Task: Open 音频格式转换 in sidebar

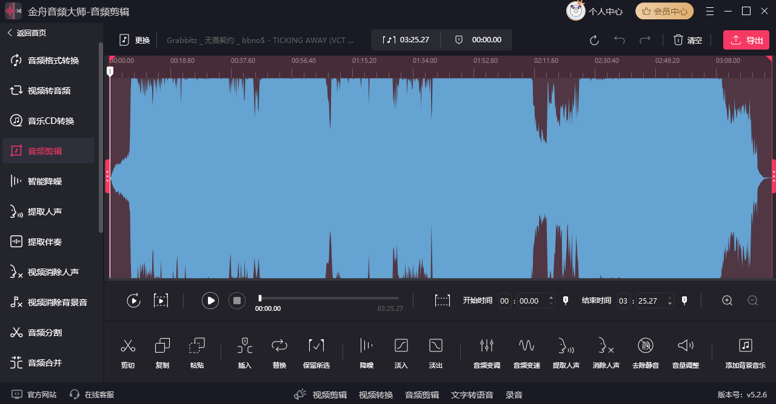Action: coord(48,60)
